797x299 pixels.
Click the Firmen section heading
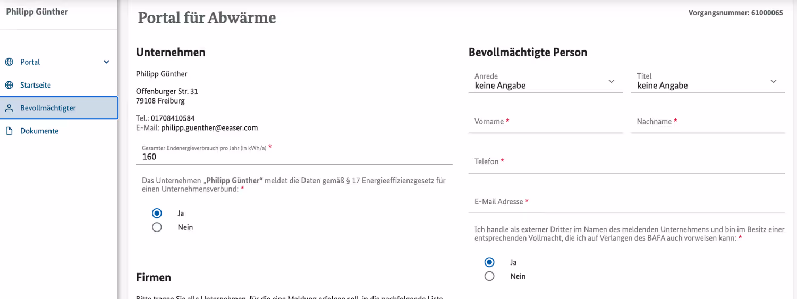(154, 277)
